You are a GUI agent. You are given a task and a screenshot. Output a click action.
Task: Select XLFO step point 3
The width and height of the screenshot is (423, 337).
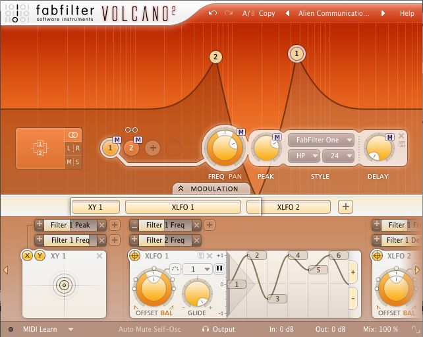pos(277,299)
